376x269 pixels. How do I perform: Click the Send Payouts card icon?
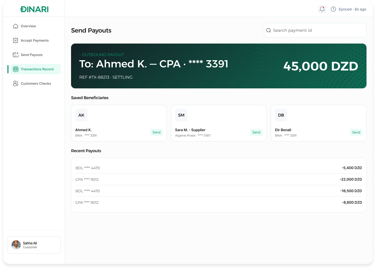pyautogui.click(x=16, y=55)
